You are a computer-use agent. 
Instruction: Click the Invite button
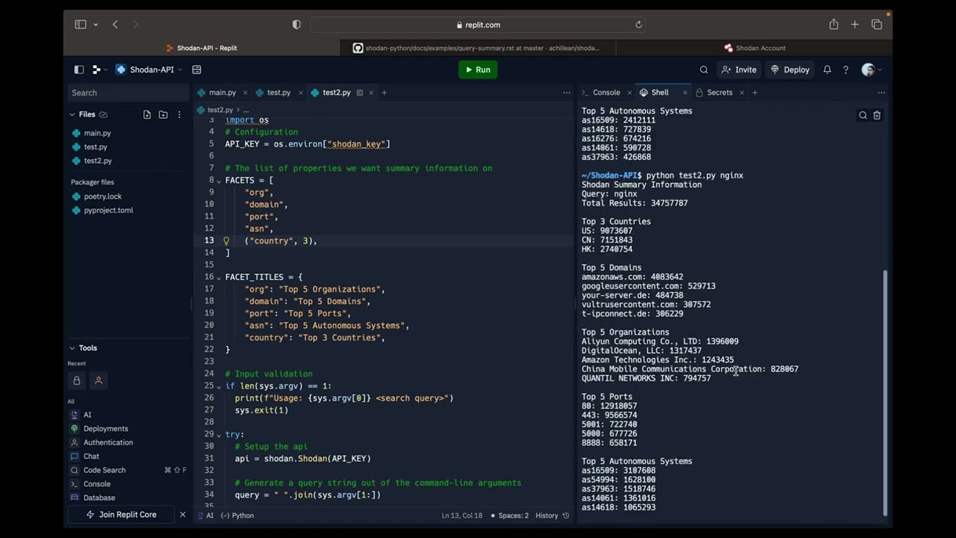click(x=739, y=69)
